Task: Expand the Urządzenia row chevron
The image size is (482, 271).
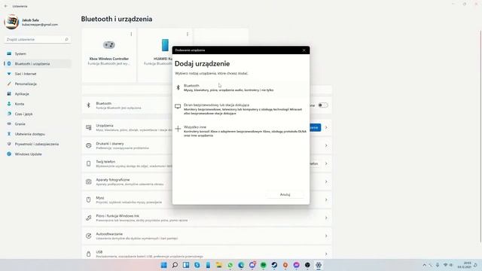Action: coord(326,127)
